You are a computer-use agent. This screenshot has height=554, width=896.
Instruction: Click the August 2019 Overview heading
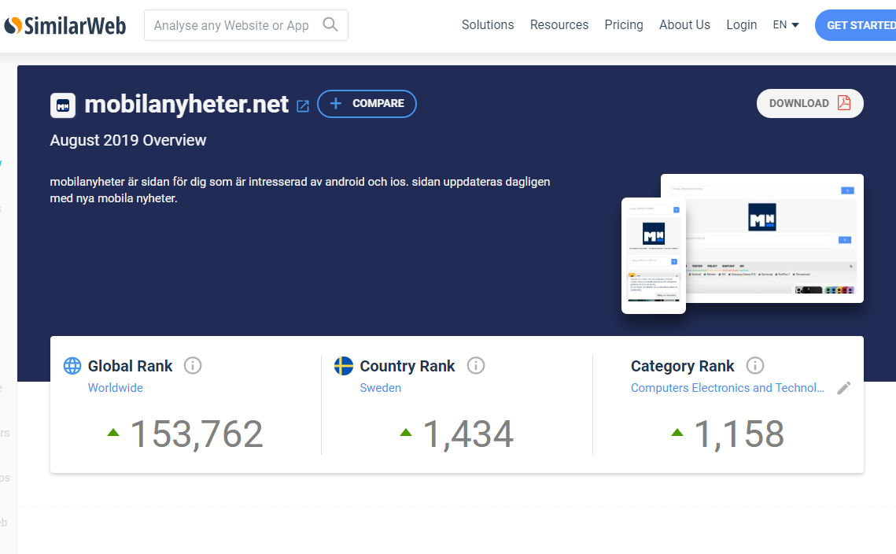pos(128,140)
